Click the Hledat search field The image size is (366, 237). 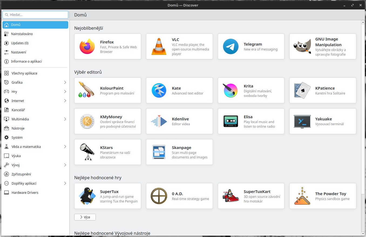(x=35, y=15)
